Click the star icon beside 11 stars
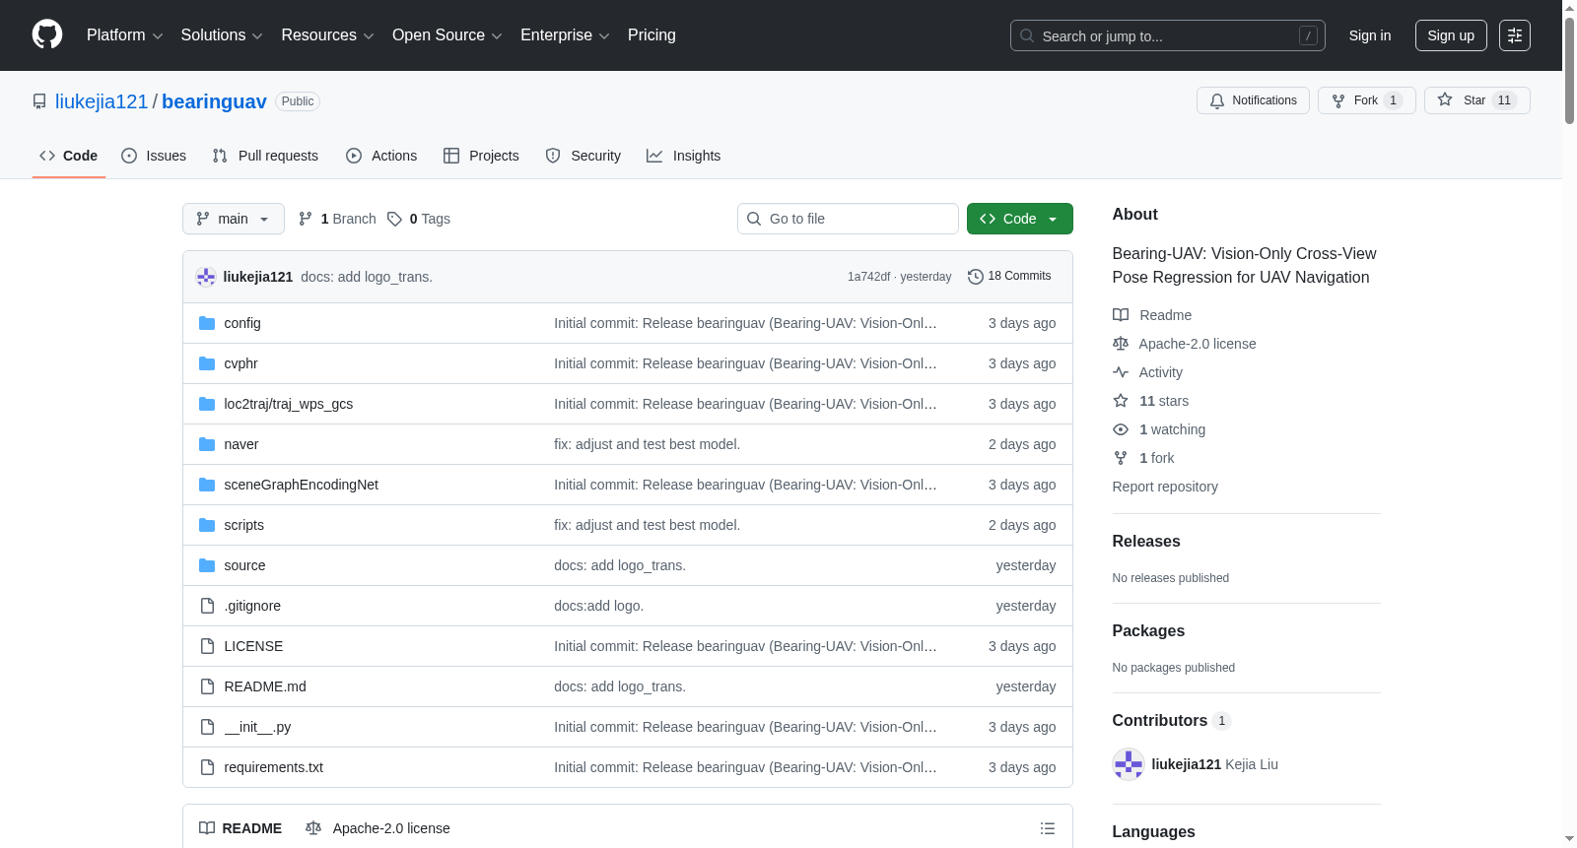 [x=1121, y=401]
